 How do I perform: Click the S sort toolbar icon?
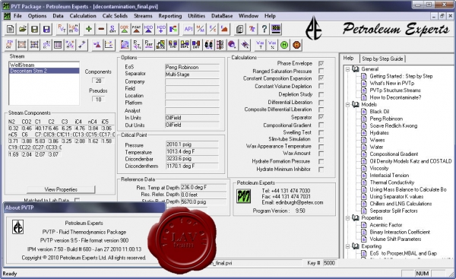(112, 29)
